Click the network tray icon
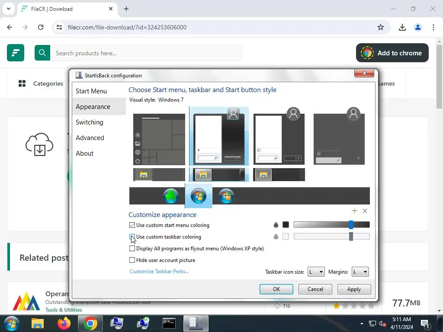This screenshot has width=443, height=332. pyautogui.click(x=372, y=323)
